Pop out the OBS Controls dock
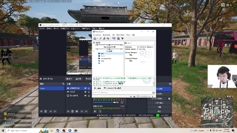The image size is (237, 133). coord(170,84)
